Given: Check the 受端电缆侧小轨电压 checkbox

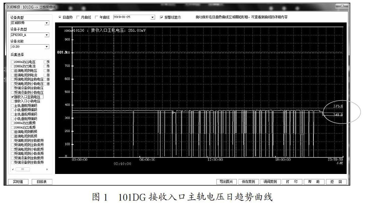Looking at the screenshot, I should pyautogui.click(x=13, y=83).
